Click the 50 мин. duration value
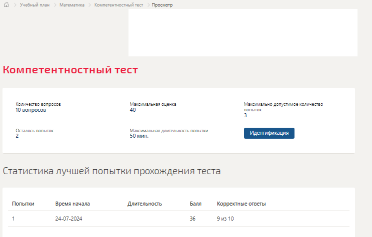The image size is (372, 237). click(139, 136)
